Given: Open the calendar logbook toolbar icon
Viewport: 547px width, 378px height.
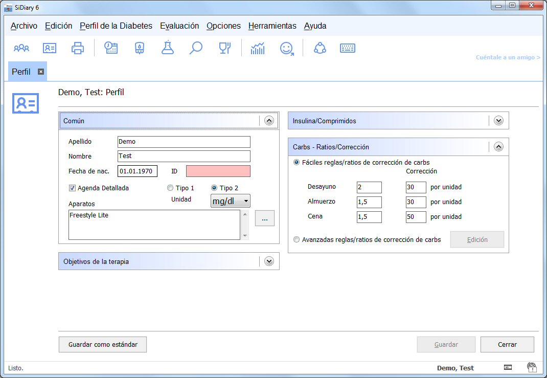Looking at the screenshot, I should (x=111, y=48).
